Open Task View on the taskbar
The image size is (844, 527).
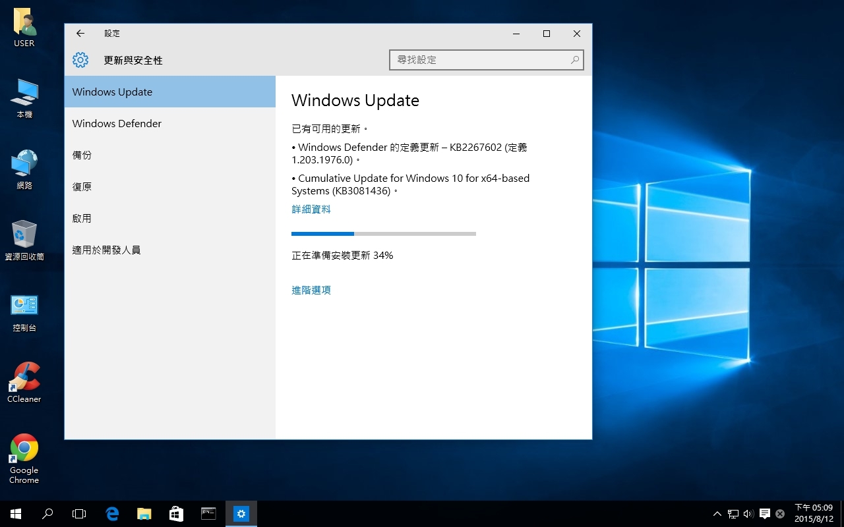79,514
